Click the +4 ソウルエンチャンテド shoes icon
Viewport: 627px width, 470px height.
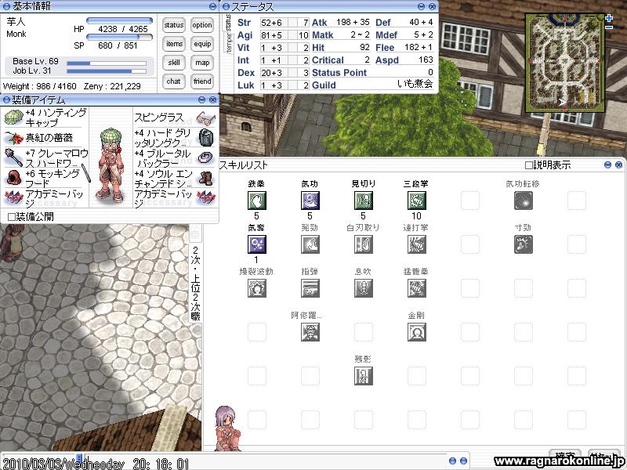[206, 178]
